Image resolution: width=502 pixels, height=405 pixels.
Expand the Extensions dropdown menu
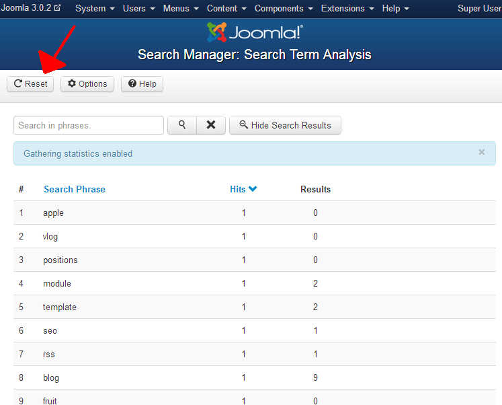click(347, 8)
